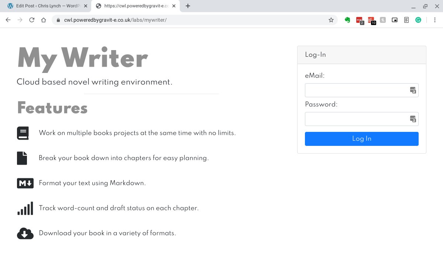Restore down the browser window
This screenshot has width=443, height=277.
(x=425, y=6)
